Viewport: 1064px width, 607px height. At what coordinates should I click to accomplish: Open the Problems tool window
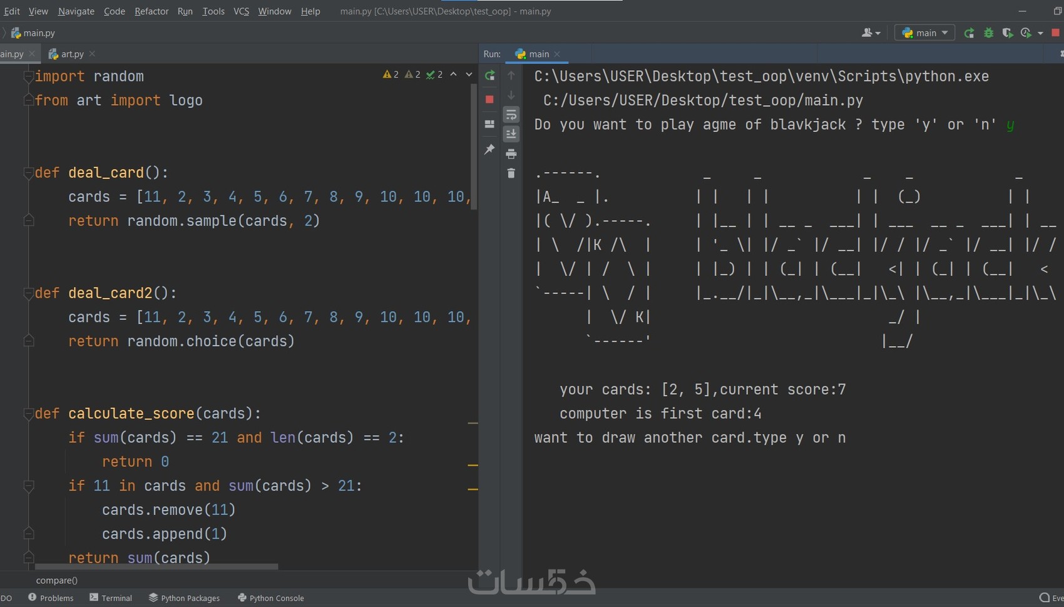pos(51,598)
